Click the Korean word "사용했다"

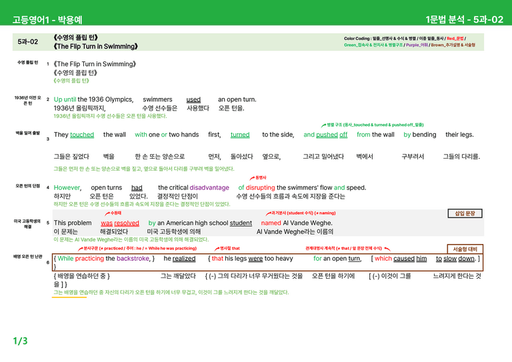click(x=198, y=108)
